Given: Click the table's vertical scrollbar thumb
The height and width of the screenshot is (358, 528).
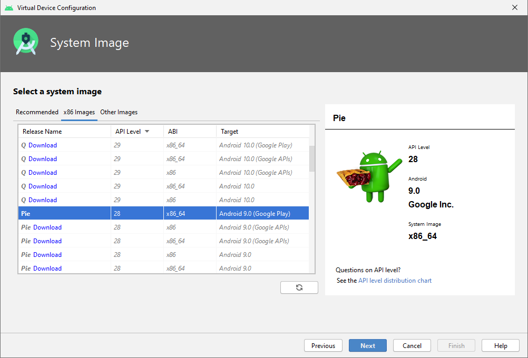Looking at the screenshot, I should tap(312, 158).
